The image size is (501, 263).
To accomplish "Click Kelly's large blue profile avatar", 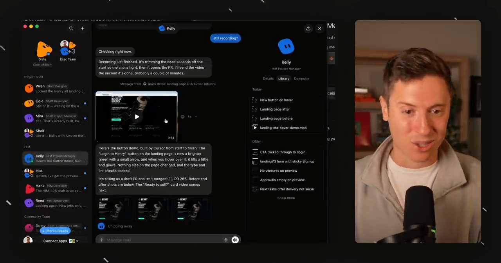I will pyautogui.click(x=286, y=46).
